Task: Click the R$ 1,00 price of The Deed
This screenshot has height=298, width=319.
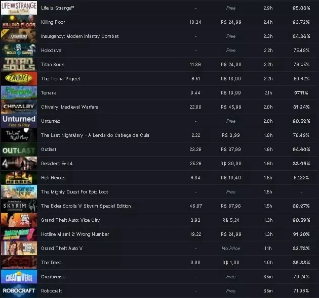Action: click(x=231, y=263)
